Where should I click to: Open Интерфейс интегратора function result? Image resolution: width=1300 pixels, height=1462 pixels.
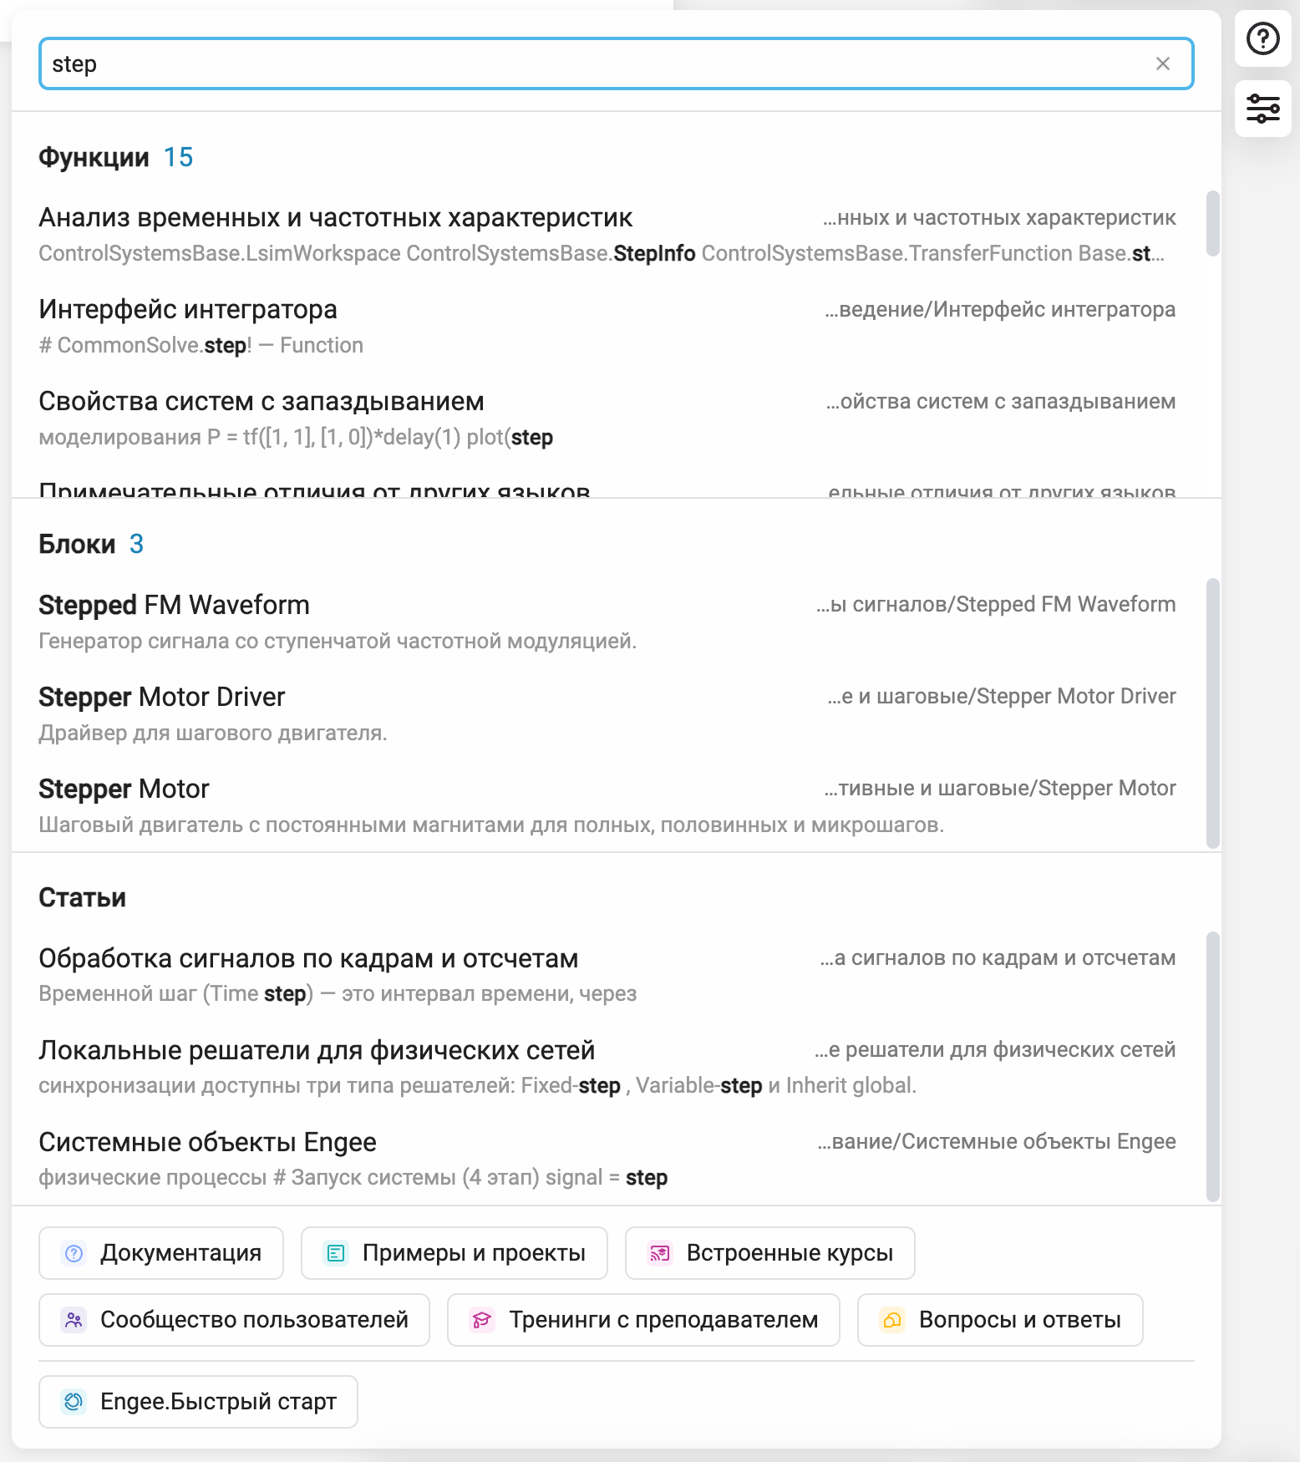tap(607, 327)
